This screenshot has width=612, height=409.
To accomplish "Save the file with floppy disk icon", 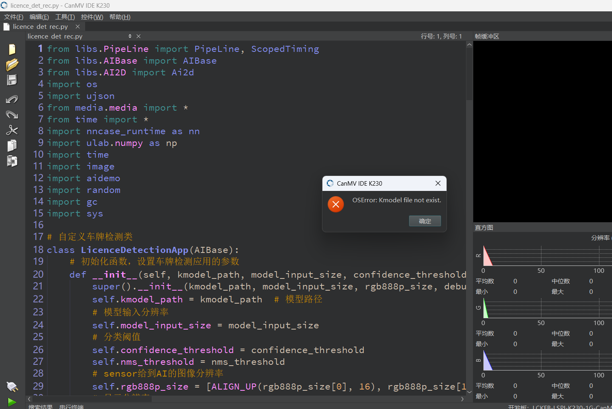I will pyautogui.click(x=12, y=80).
